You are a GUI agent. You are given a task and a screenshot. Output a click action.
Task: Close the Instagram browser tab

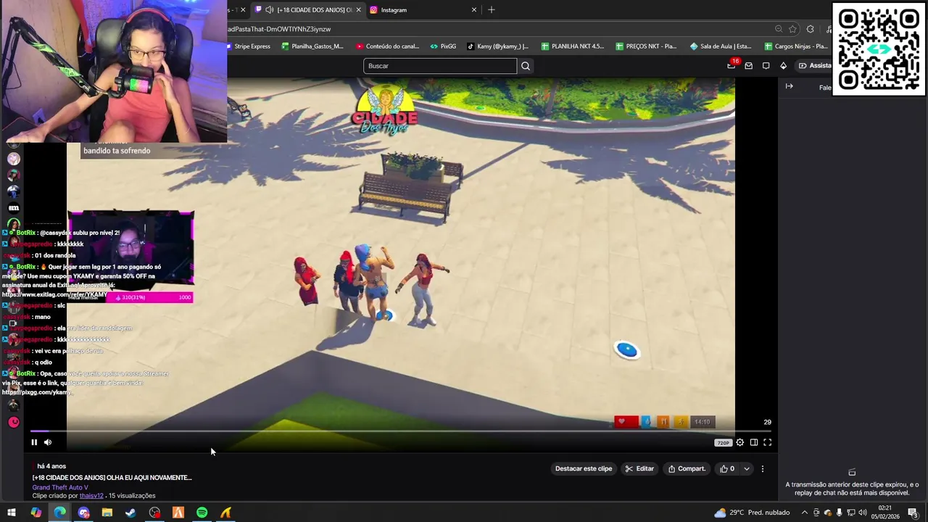[474, 9]
